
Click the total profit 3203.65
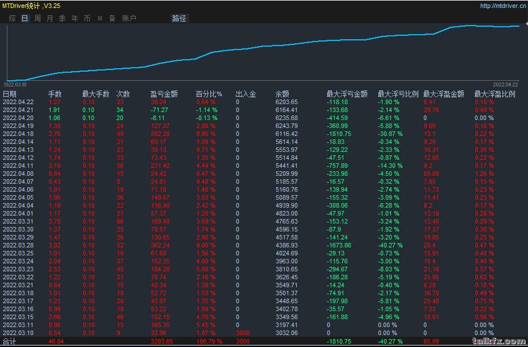[x=162, y=341]
